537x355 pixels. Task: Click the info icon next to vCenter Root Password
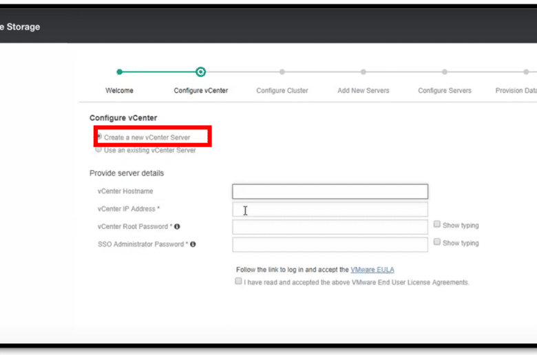pyautogui.click(x=177, y=226)
